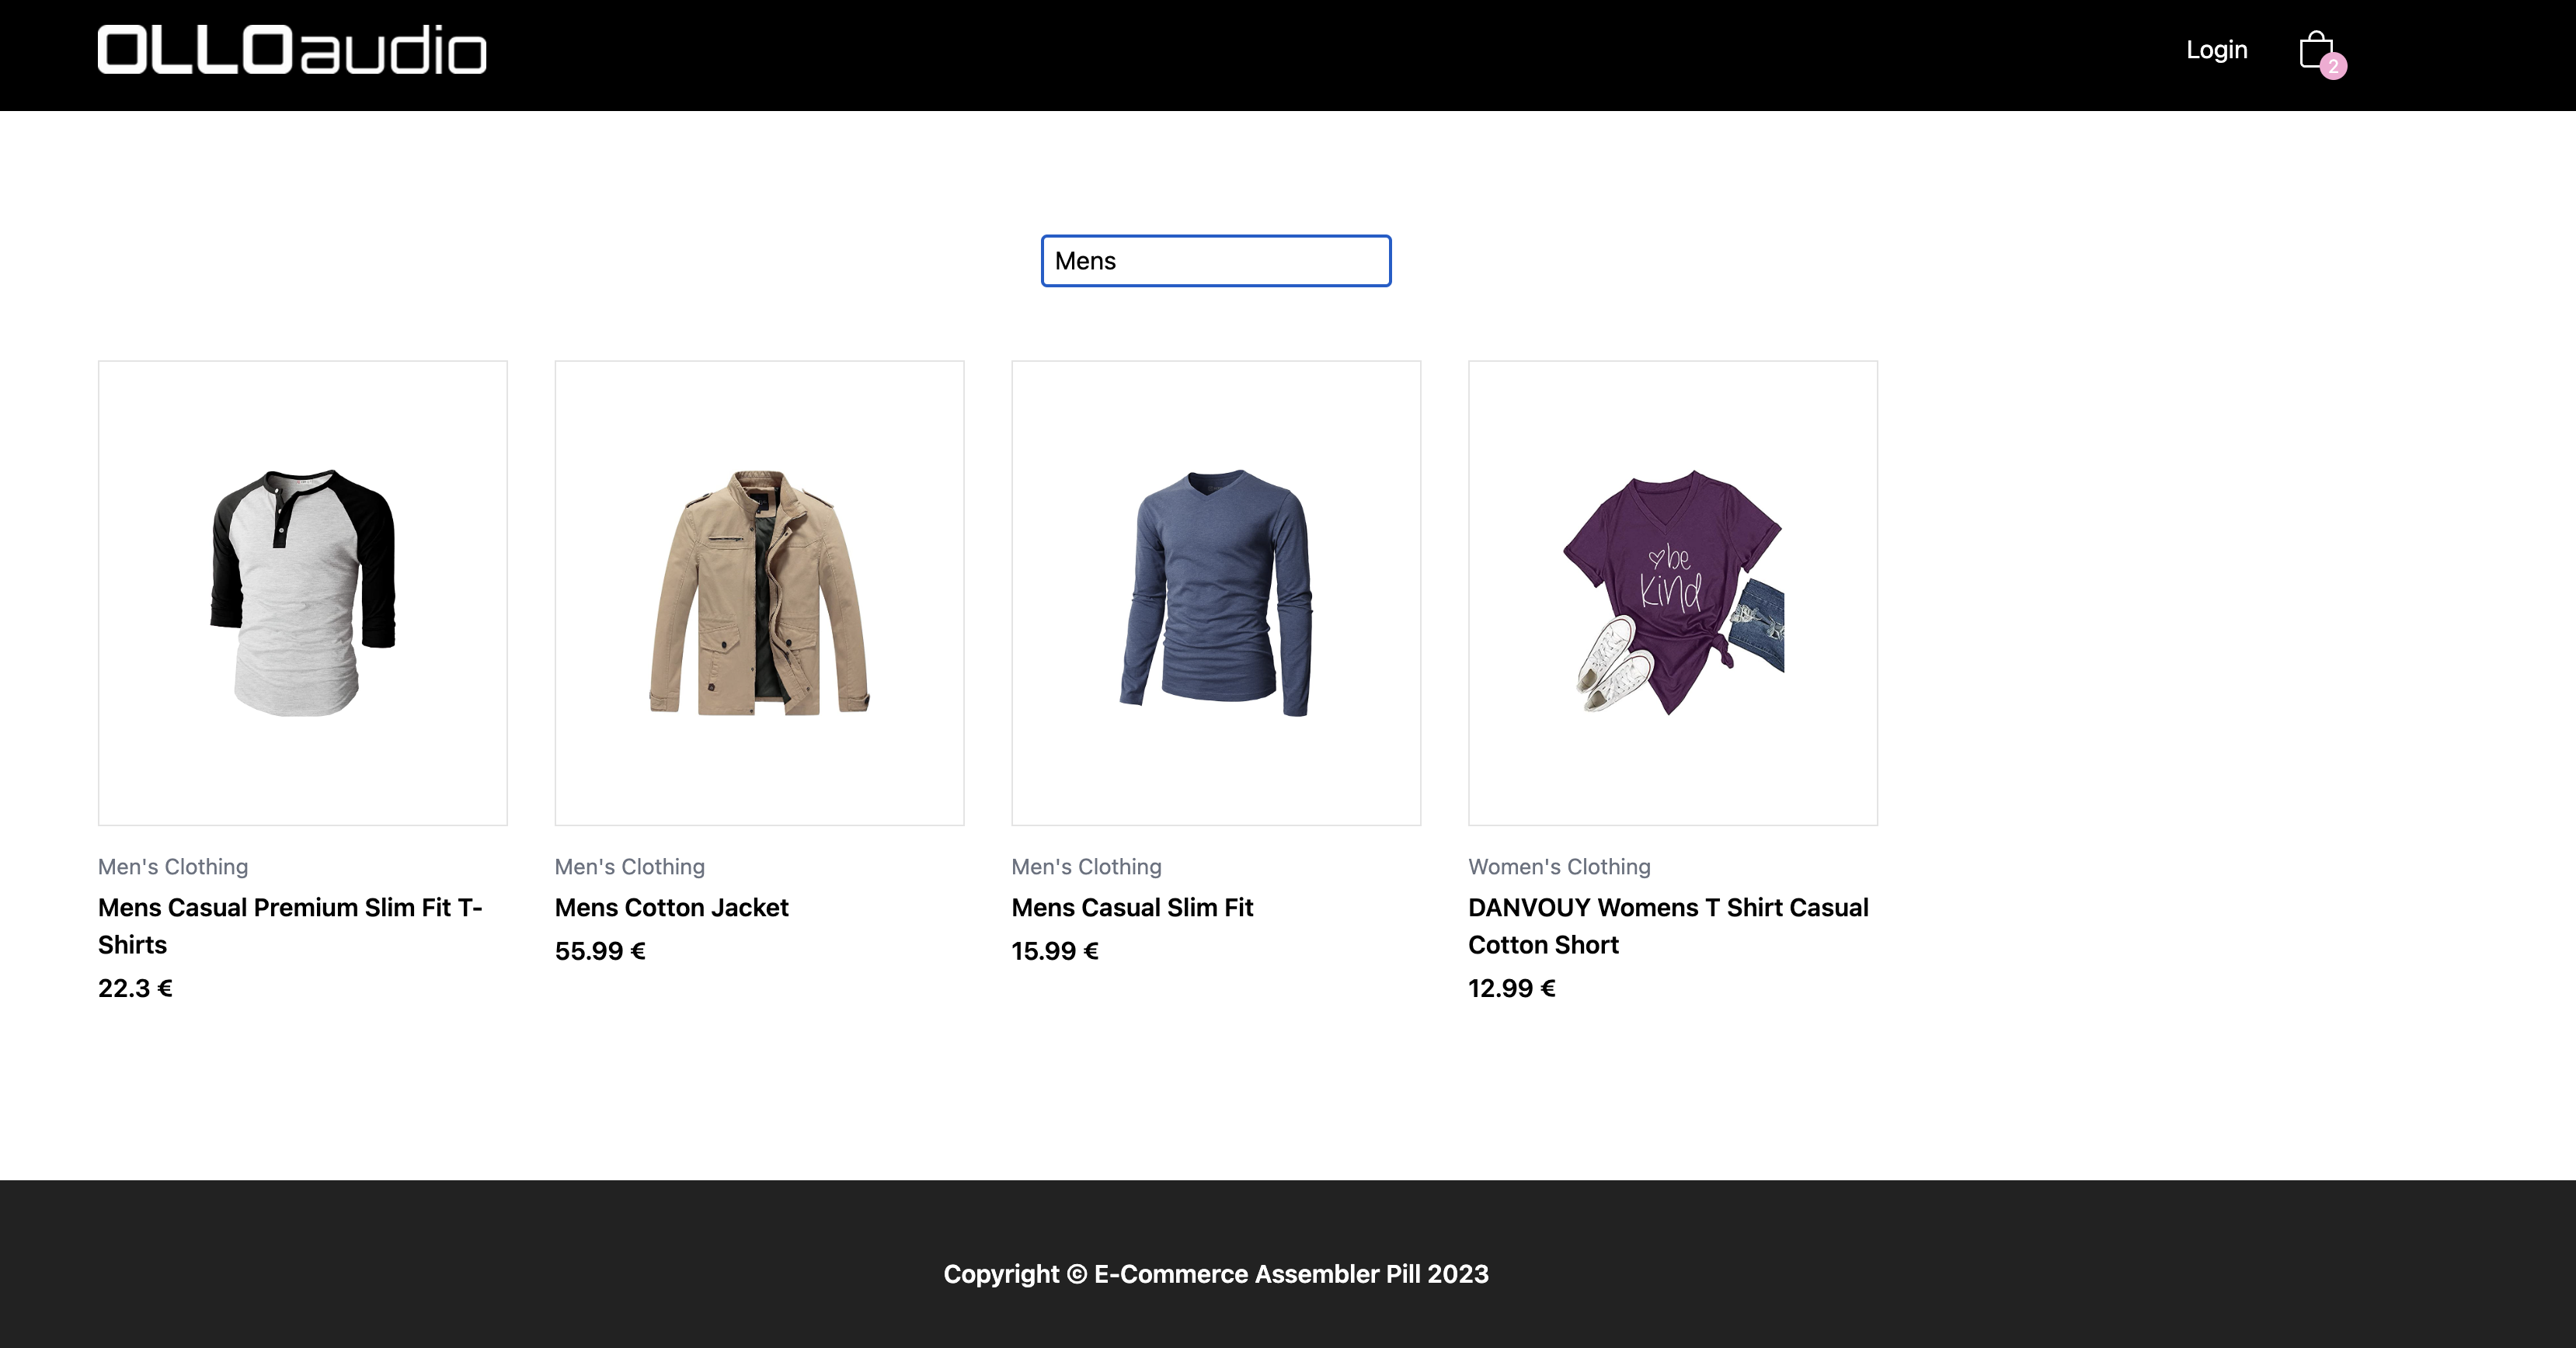This screenshot has width=2576, height=1348.
Task: Focus the search field containing Mens
Action: pos(1215,261)
